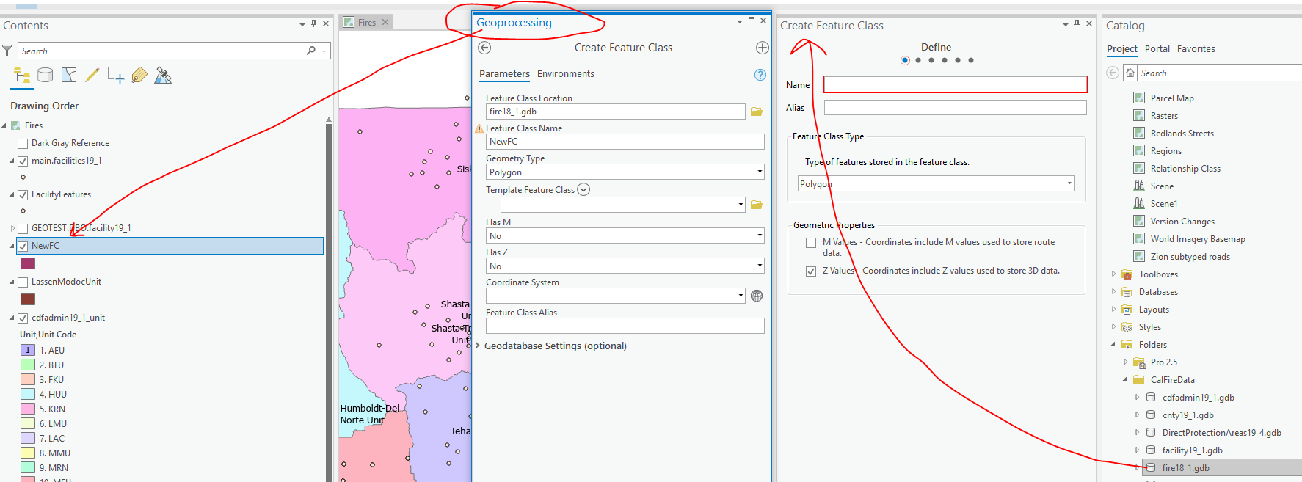Toggle cdfadmin19_1_unit layer visibility
This screenshot has width=1302, height=482.
[x=23, y=318]
